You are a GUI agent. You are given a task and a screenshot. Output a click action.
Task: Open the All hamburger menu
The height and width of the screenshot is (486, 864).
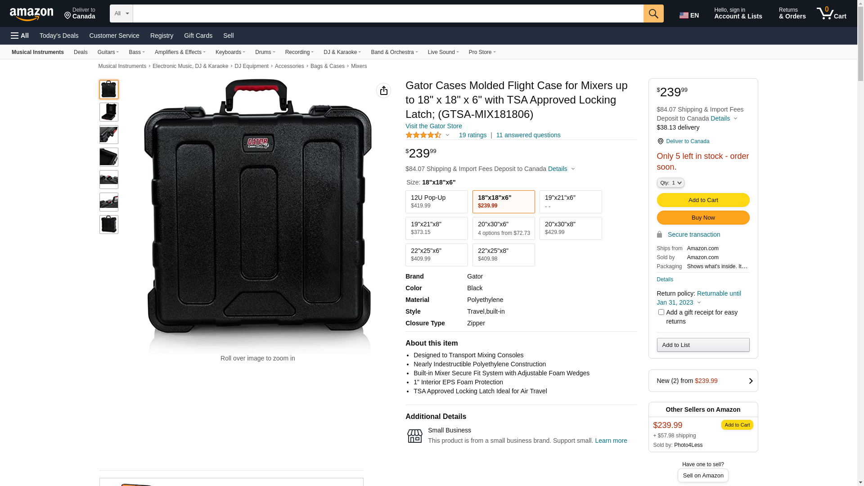(20, 36)
